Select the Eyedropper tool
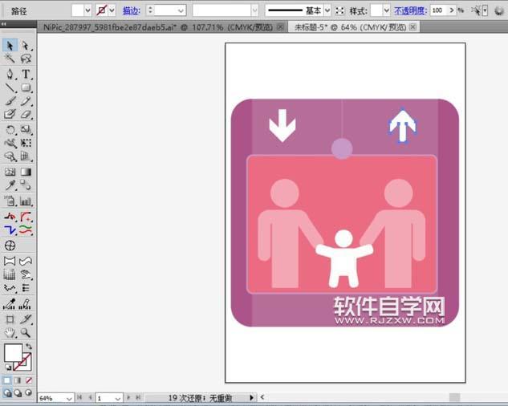Viewport: 508px width, 406px height. (x=10, y=185)
